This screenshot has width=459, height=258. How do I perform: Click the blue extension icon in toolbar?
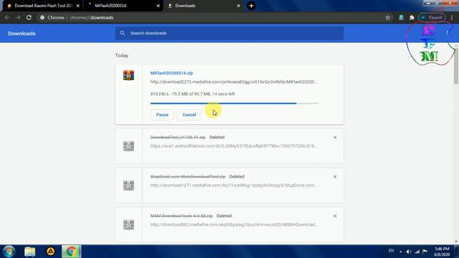[x=401, y=17]
